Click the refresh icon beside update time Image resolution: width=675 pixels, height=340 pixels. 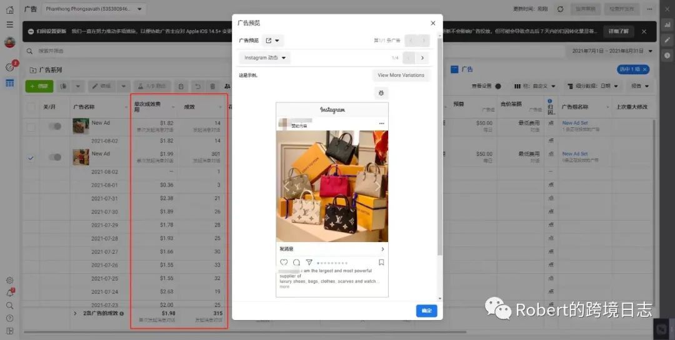coord(560,9)
